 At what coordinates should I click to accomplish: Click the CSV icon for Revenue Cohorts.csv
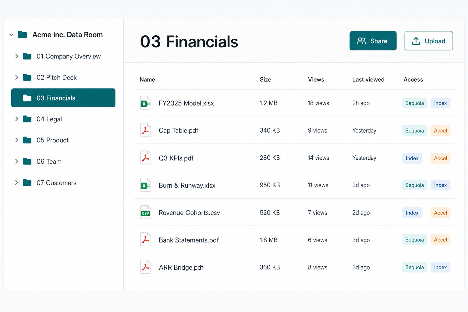click(145, 212)
